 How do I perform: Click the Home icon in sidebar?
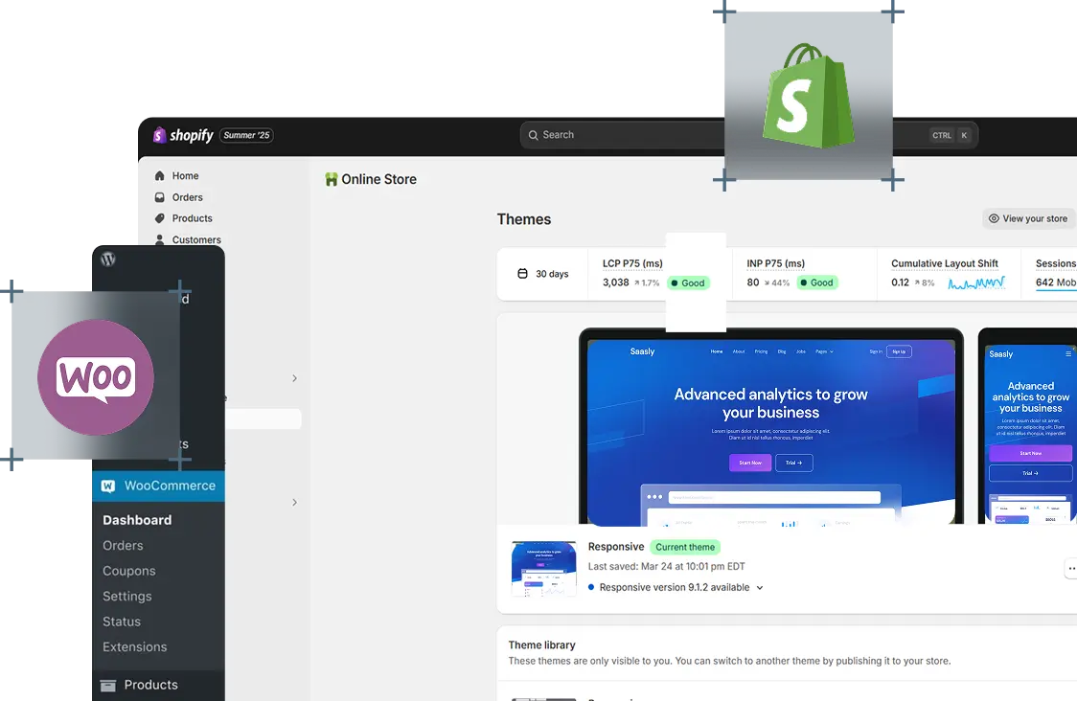click(x=159, y=176)
